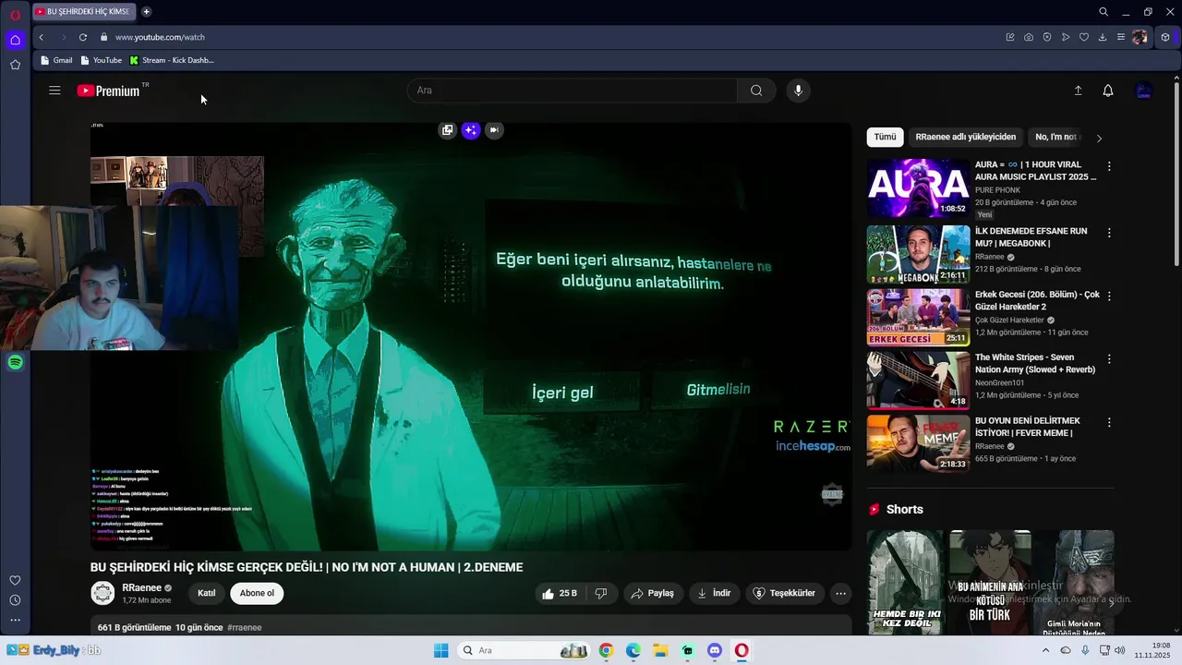Switch to the BU ŞEHİRDEKİ HİÇ KİMSE tab
The image size is (1182, 665).
click(x=83, y=12)
